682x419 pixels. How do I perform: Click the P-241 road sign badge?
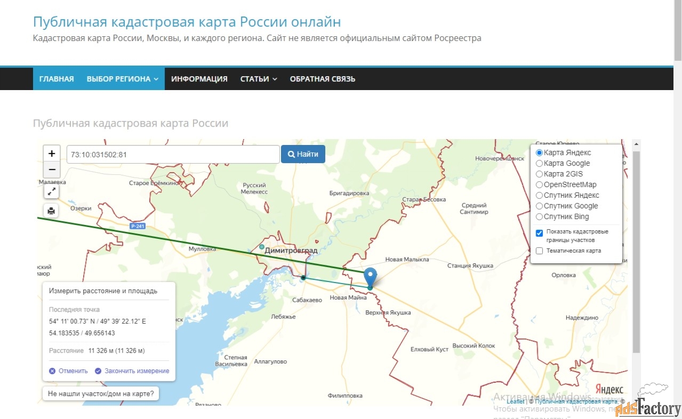(x=138, y=226)
